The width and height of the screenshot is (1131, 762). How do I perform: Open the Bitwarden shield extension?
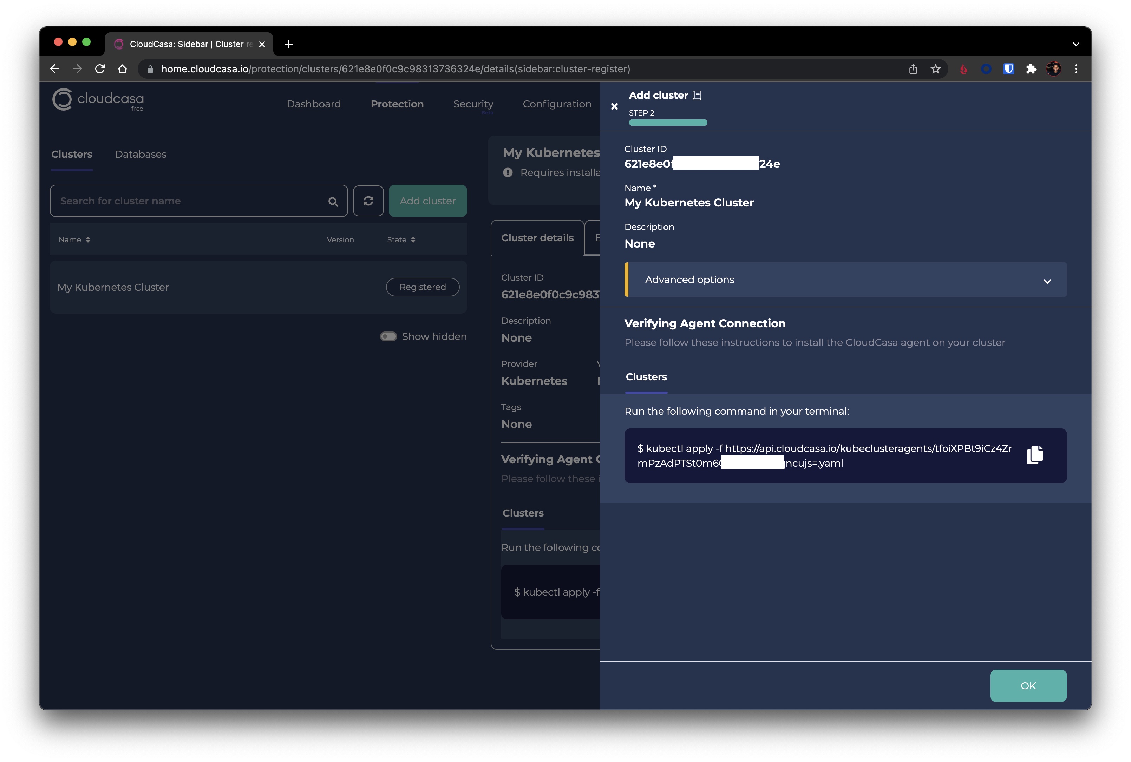point(1008,69)
